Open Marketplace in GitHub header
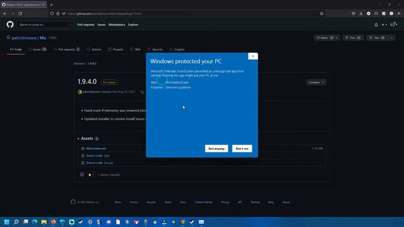404x227 pixels. click(x=117, y=25)
